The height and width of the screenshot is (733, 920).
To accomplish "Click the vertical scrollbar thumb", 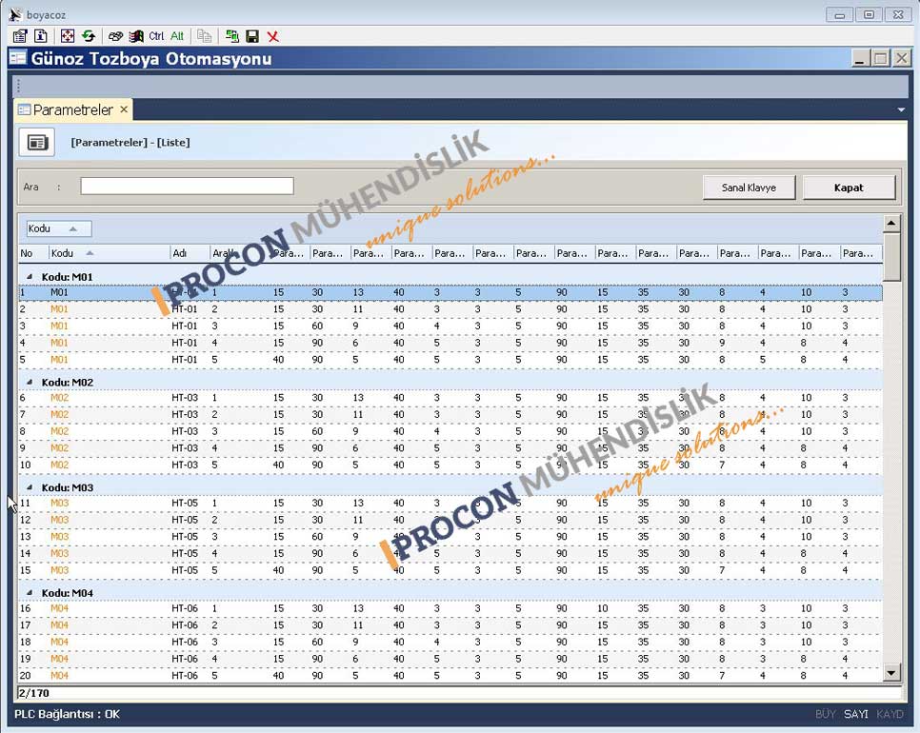I will (x=891, y=257).
